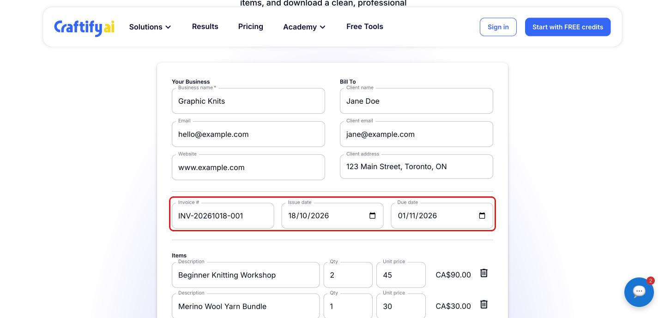Open the Issue date calendar picker

coord(373,216)
